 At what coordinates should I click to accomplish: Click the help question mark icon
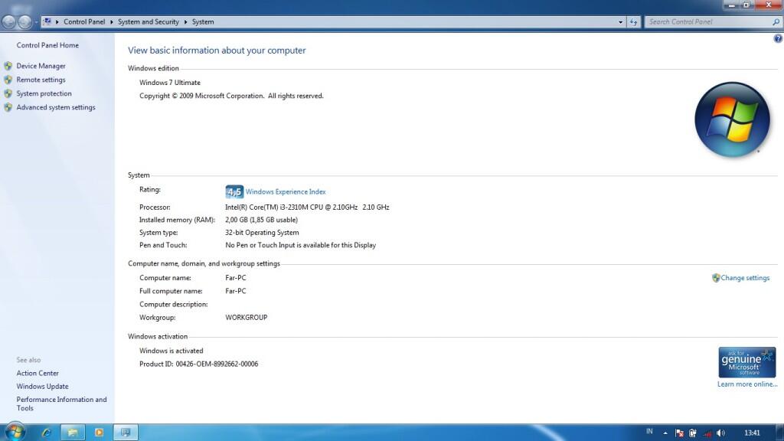pos(778,38)
